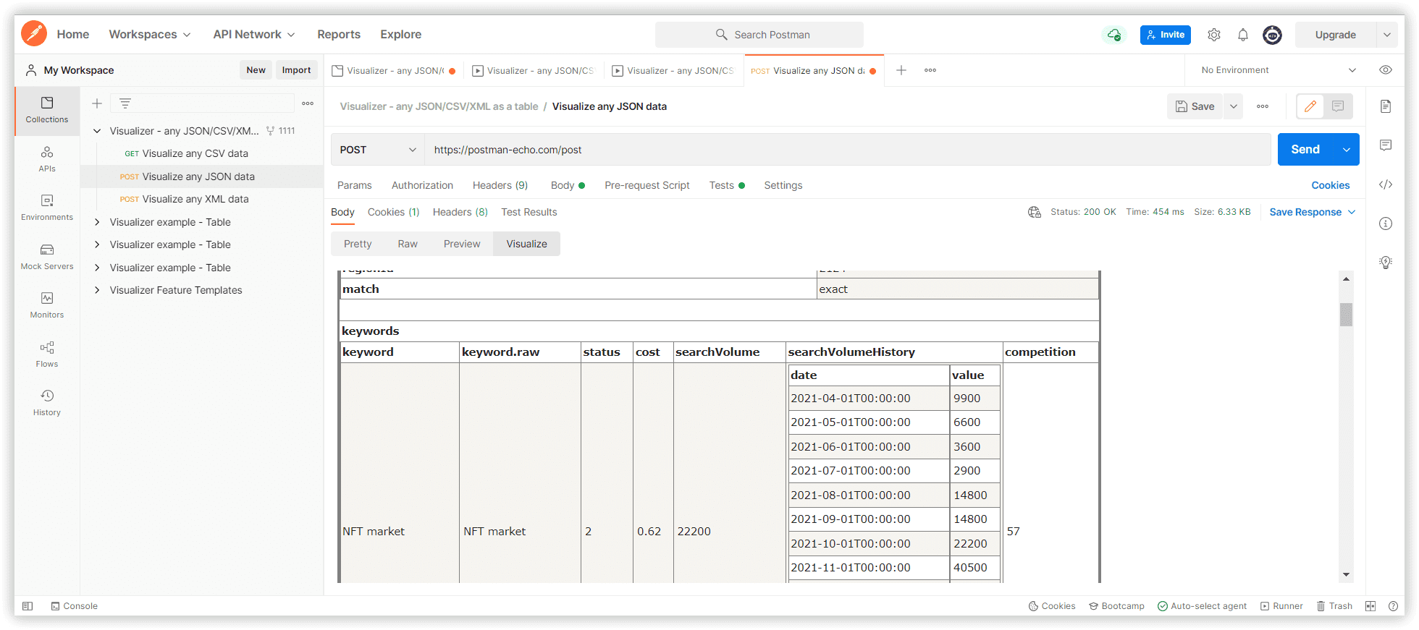Open the Monitors sidebar panel
Viewport: 1419px width, 630px height.
[47, 305]
